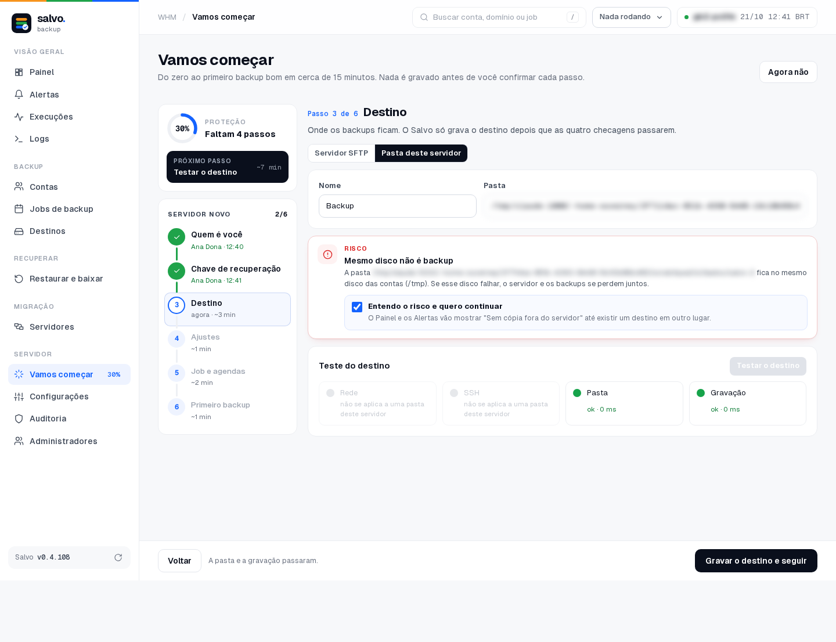Click Gravar o destino e seguir

(x=756, y=561)
